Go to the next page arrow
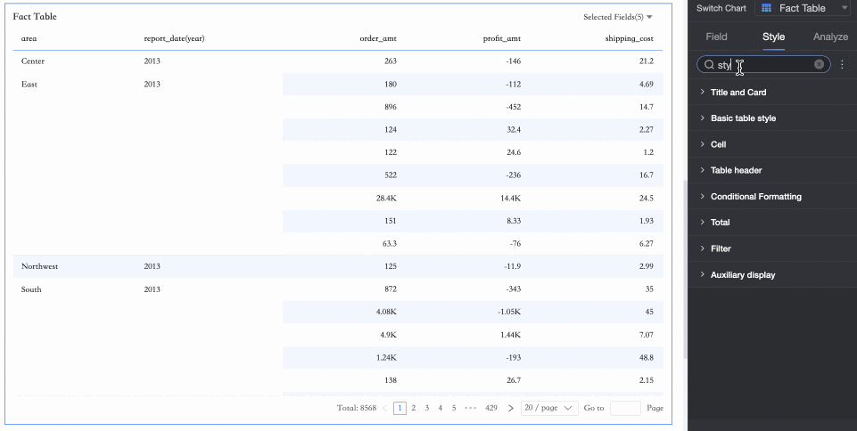Image resolution: width=857 pixels, height=431 pixels. (510, 408)
